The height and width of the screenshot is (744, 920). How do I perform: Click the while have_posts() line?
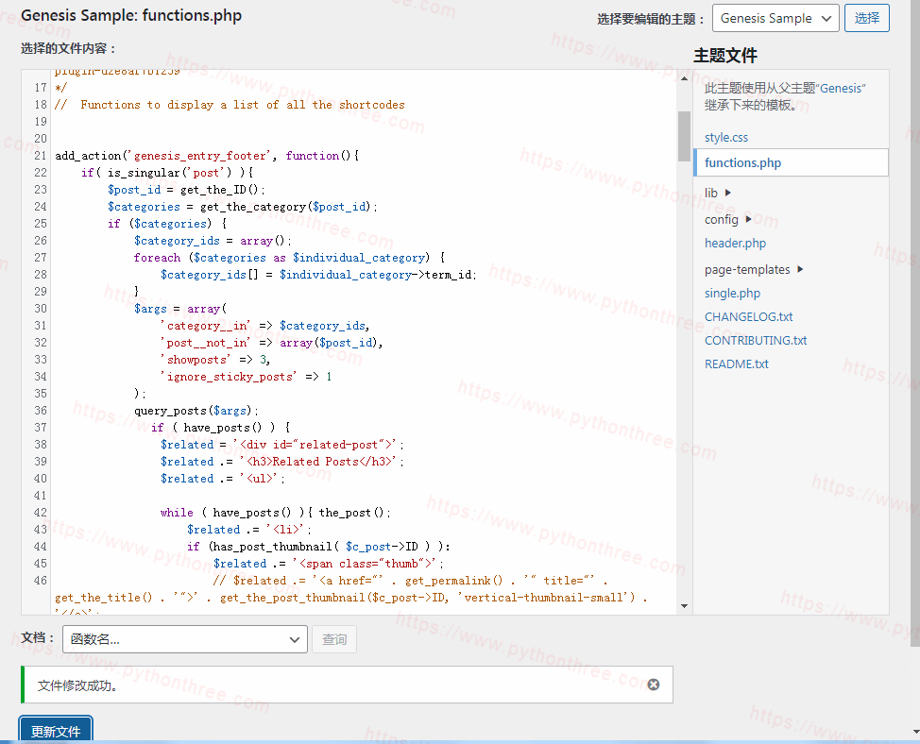point(276,513)
